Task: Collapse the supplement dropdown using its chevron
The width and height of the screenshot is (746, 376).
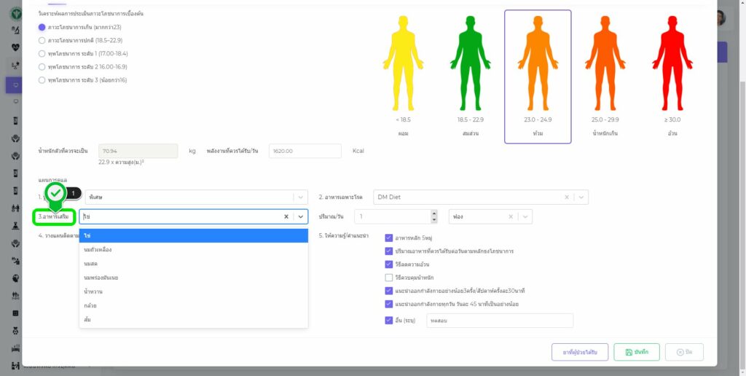Action: click(x=300, y=216)
